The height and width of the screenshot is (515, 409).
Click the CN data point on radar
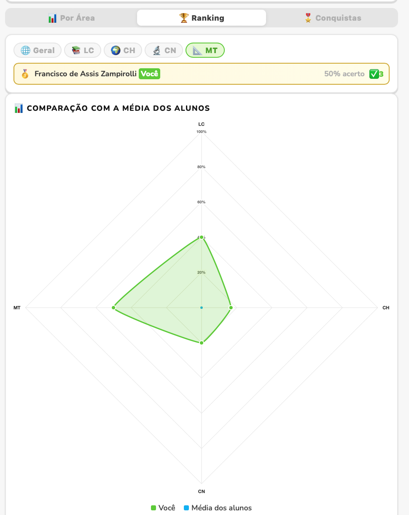click(202, 343)
